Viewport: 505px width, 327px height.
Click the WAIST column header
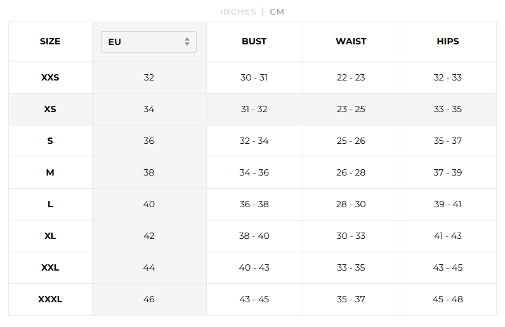[351, 42]
